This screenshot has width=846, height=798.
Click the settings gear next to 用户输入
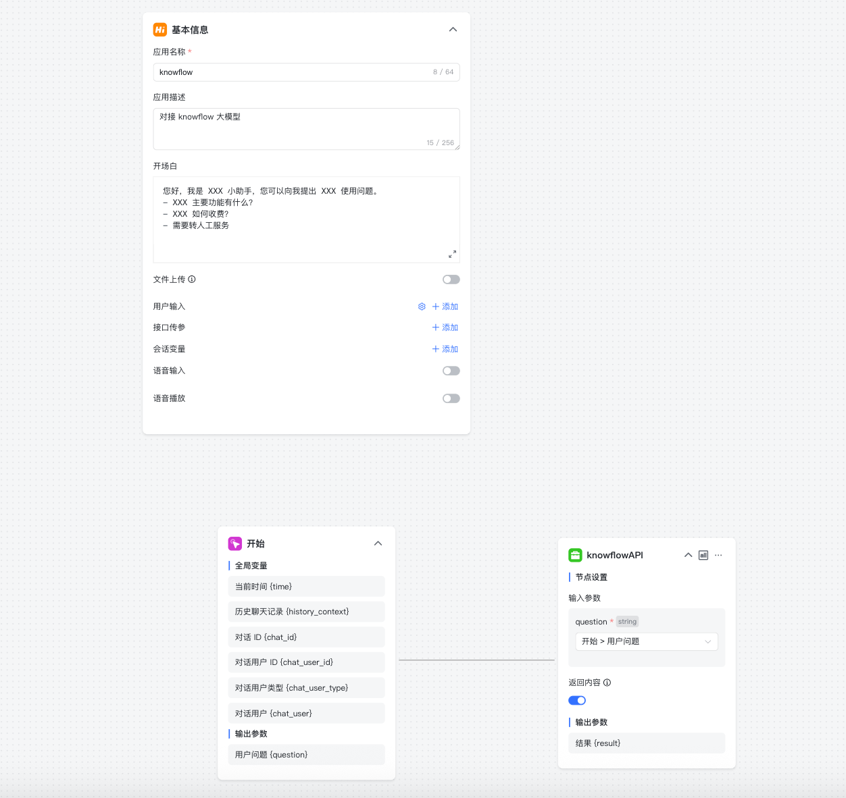[x=422, y=307]
